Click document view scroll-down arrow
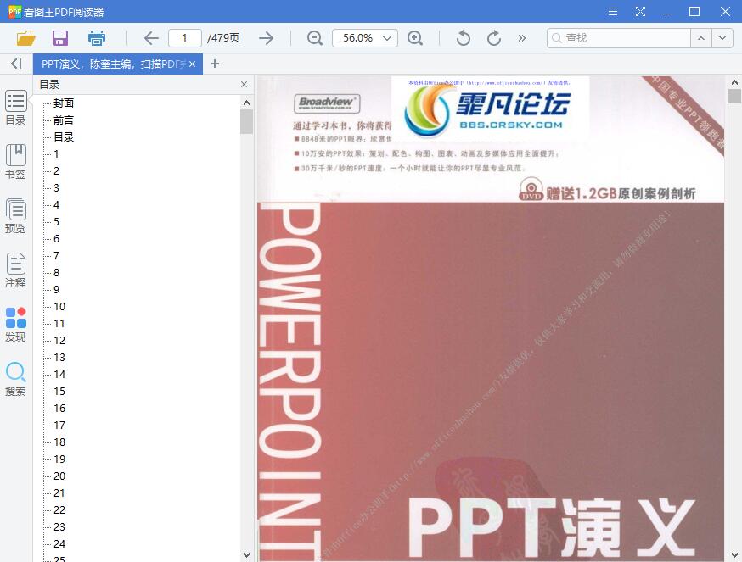The height and width of the screenshot is (562, 742). coord(734,554)
